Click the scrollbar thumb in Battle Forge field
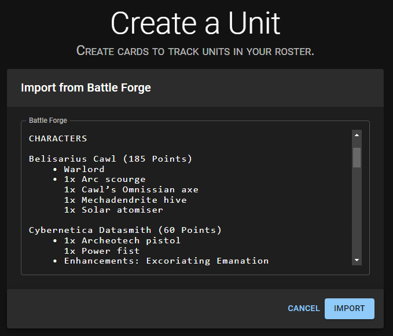This screenshot has height=336, width=393. pyautogui.click(x=357, y=157)
